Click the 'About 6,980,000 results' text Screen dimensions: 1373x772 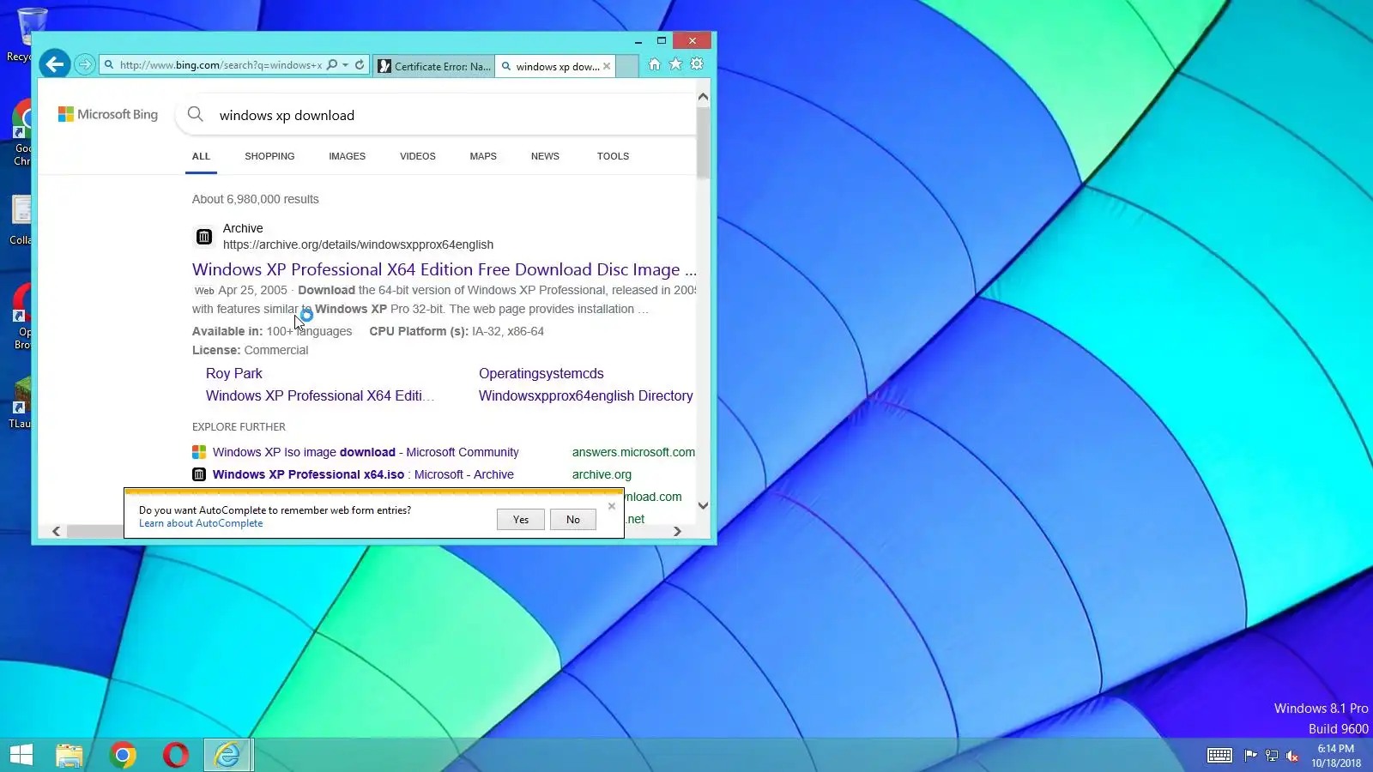point(256,199)
